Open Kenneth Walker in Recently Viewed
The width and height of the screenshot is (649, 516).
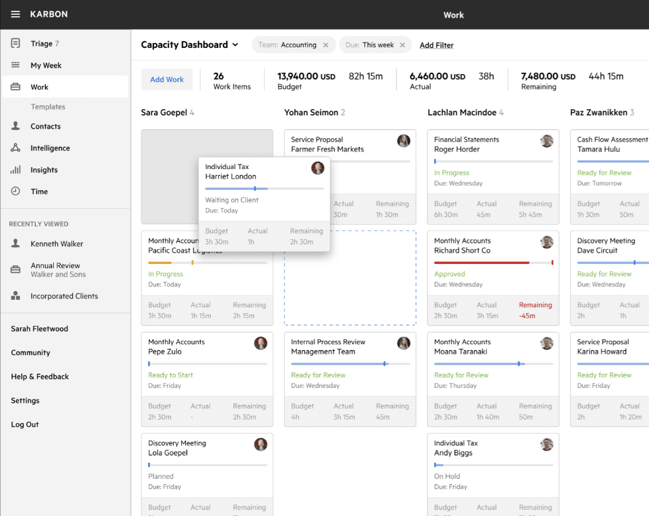click(57, 244)
